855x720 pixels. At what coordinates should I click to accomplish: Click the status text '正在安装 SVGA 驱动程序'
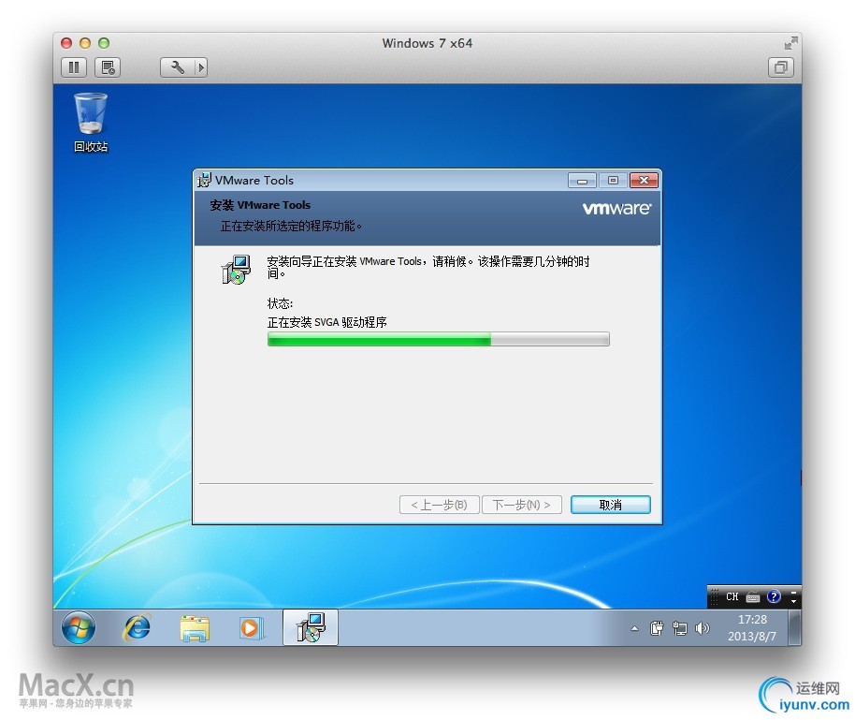(327, 323)
